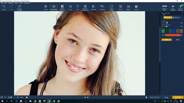
Task: Choose the blue eye color swatch
Action: [x=174, y=31]
